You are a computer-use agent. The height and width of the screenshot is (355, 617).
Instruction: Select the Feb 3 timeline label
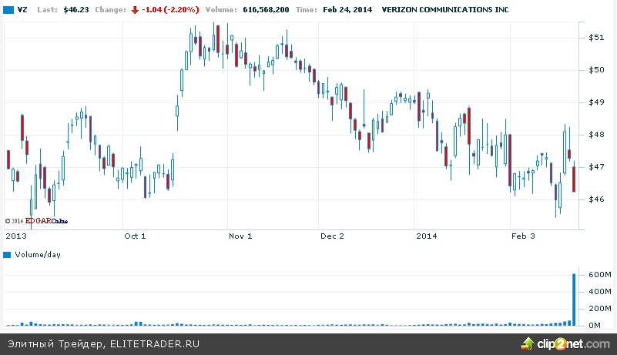[523, 236]
